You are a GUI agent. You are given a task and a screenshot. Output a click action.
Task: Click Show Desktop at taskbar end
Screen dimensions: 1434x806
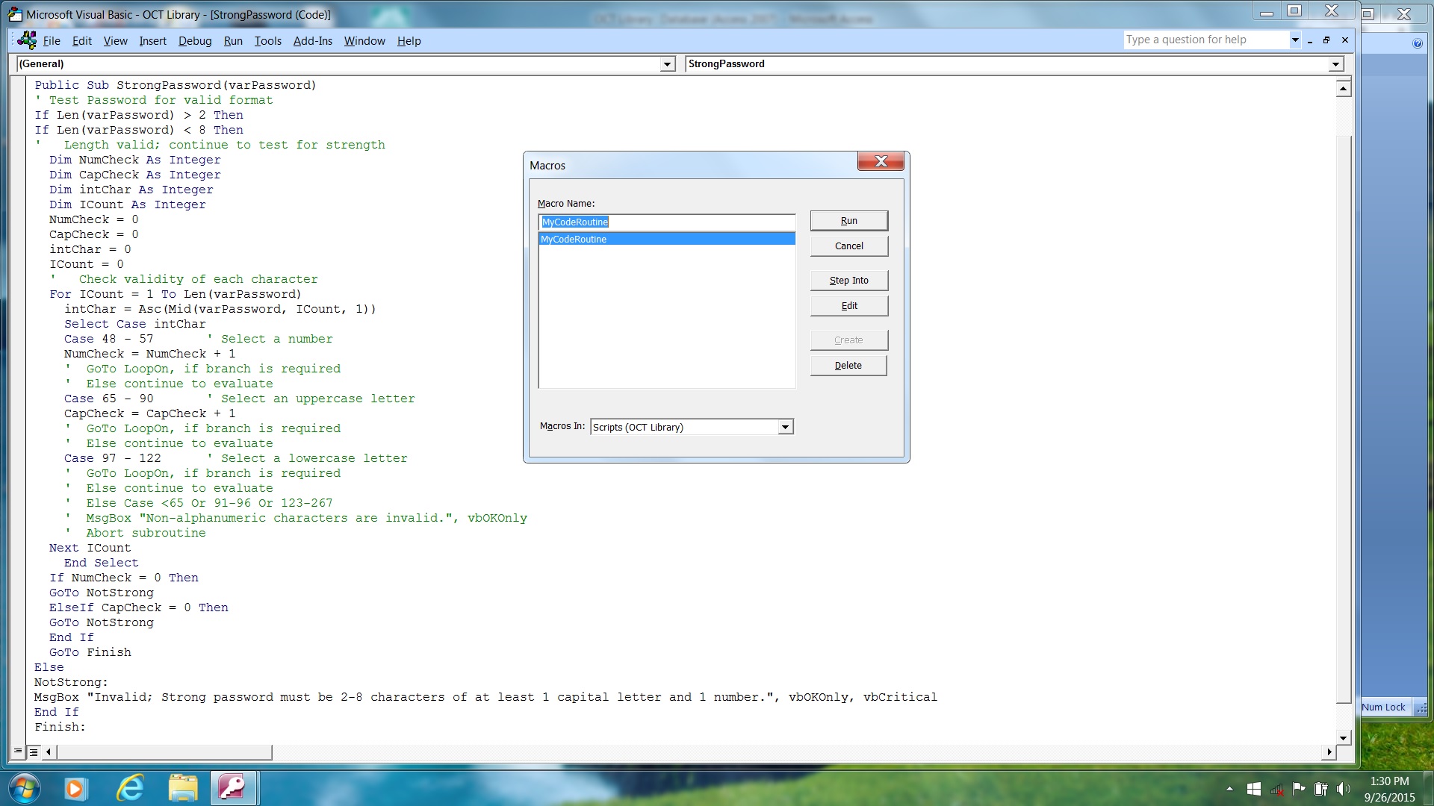point(1428,789)
